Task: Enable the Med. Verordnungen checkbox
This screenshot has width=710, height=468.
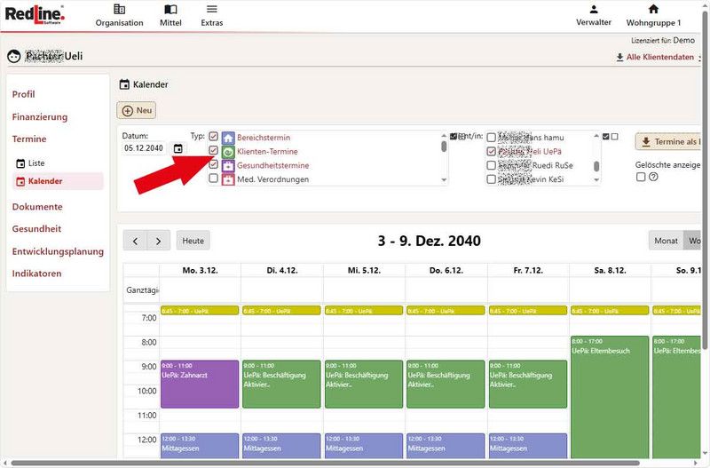Action: coord(213,178)
